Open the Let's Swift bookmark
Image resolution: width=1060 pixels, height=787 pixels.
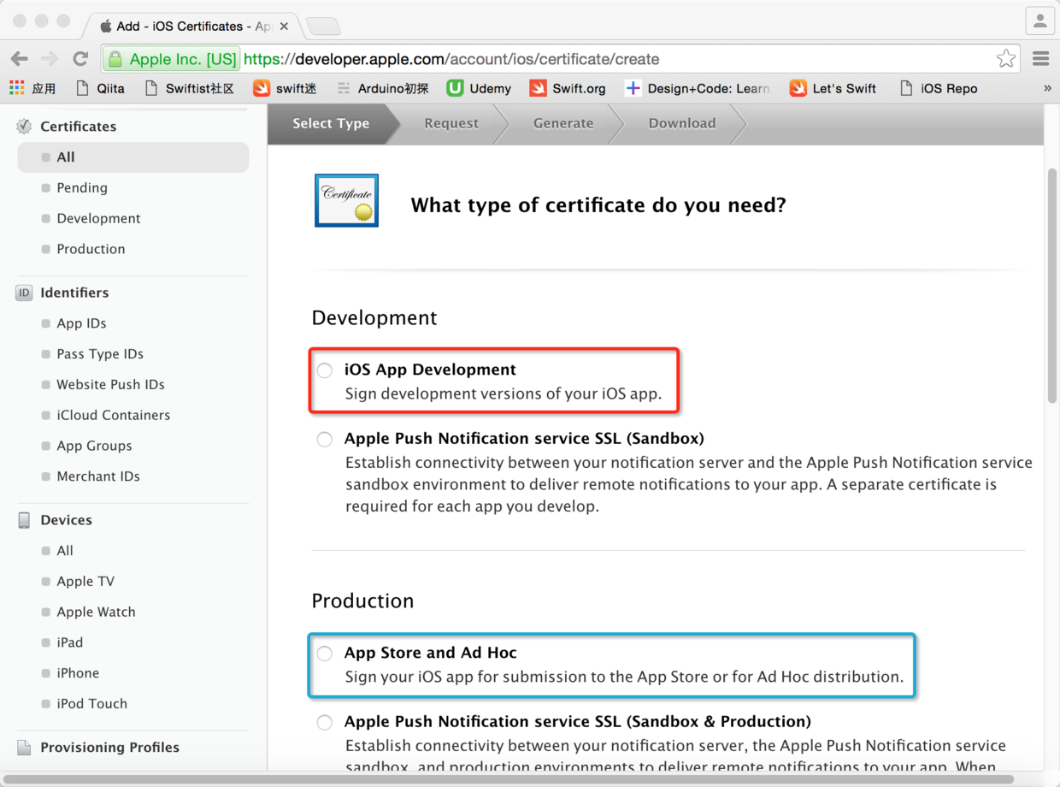(833, 88)
